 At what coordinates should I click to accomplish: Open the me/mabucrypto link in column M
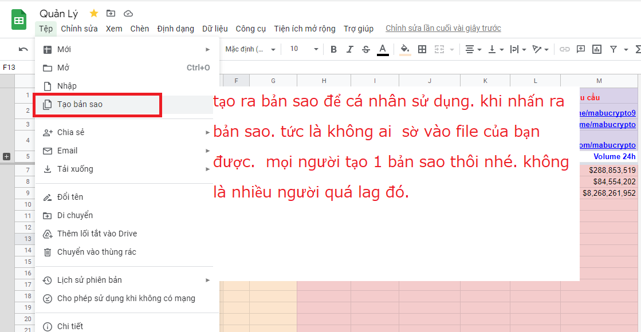pos(607,125)
